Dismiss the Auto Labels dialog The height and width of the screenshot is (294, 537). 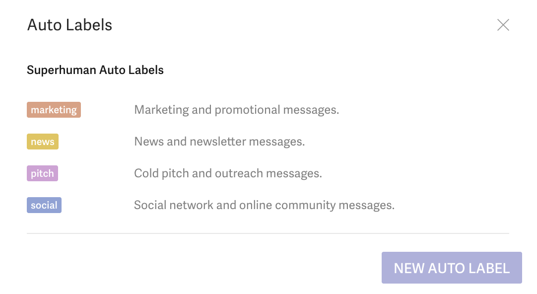click(503, 25)
